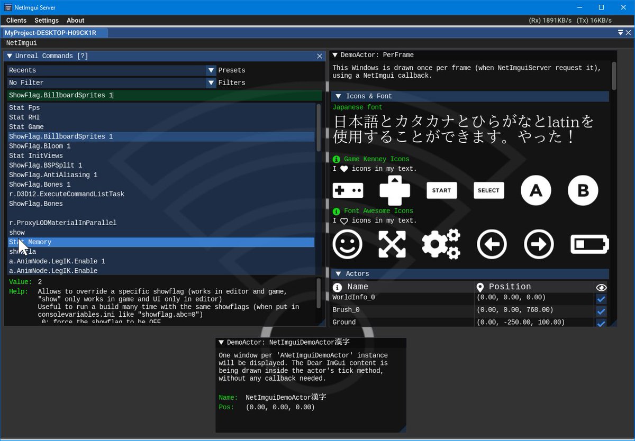The image size is (635, 441).
Task: Collapse DemoActor: NetImguiDemoActor window
Action: [x=221, y=343]
